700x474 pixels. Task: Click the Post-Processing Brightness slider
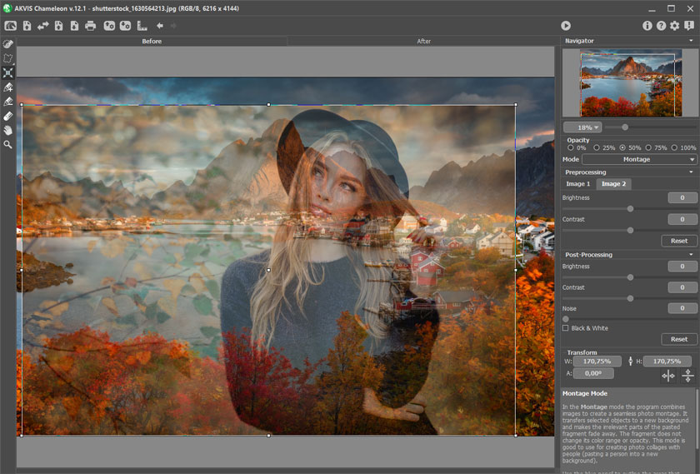(x=629, y=277)
